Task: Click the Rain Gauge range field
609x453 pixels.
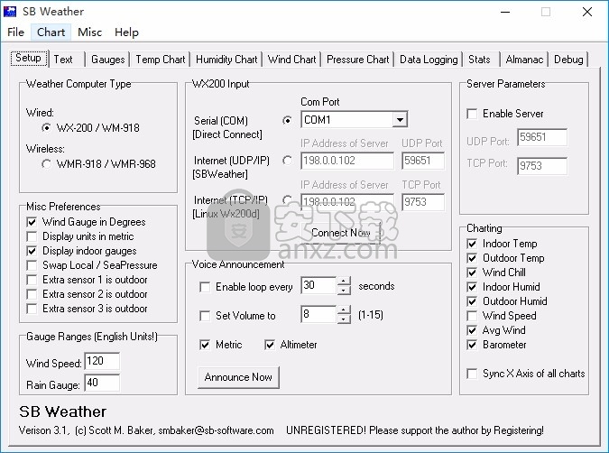Action: 102,384
